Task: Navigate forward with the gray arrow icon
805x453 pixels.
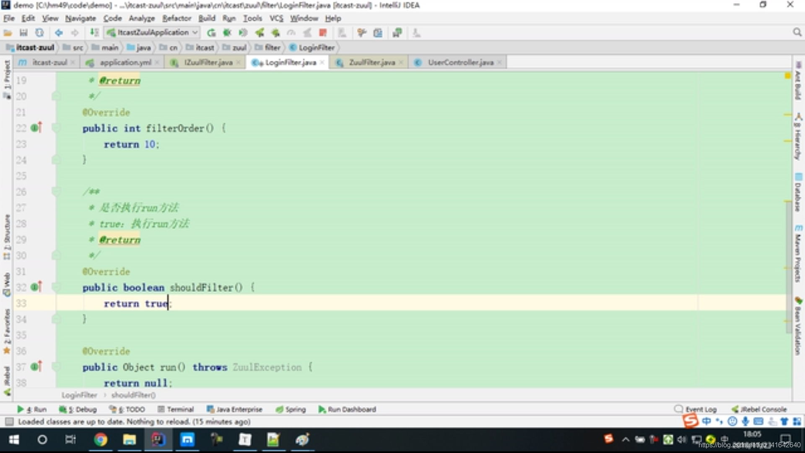Action: pos(75,33)
